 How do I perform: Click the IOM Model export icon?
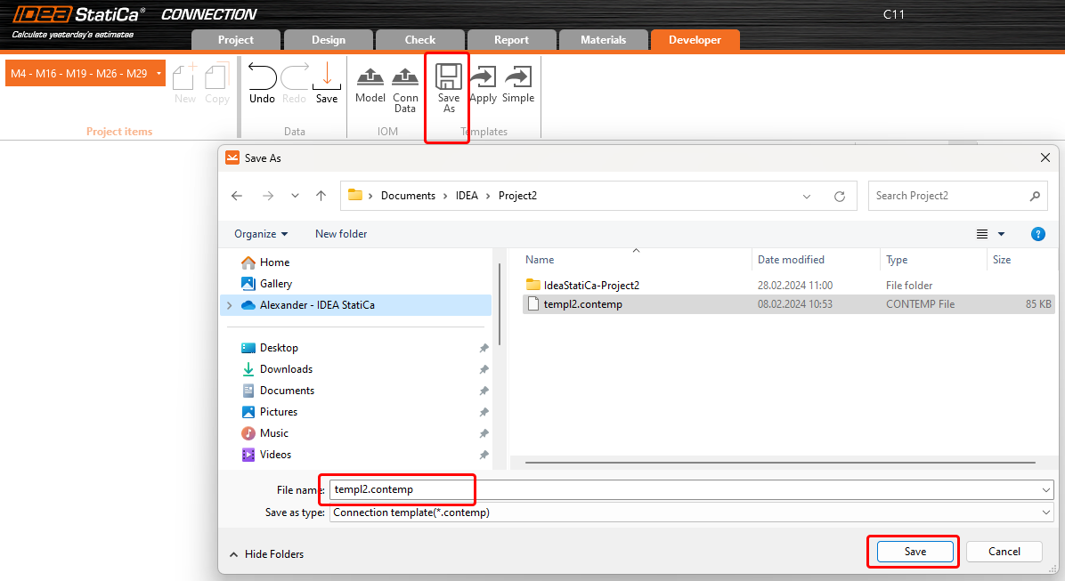(370, 77)
